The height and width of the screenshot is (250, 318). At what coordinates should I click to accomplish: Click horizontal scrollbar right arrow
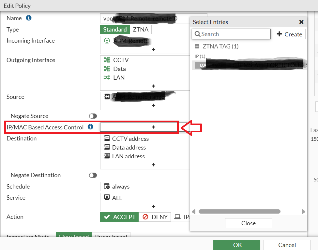[x=303, y=212]
